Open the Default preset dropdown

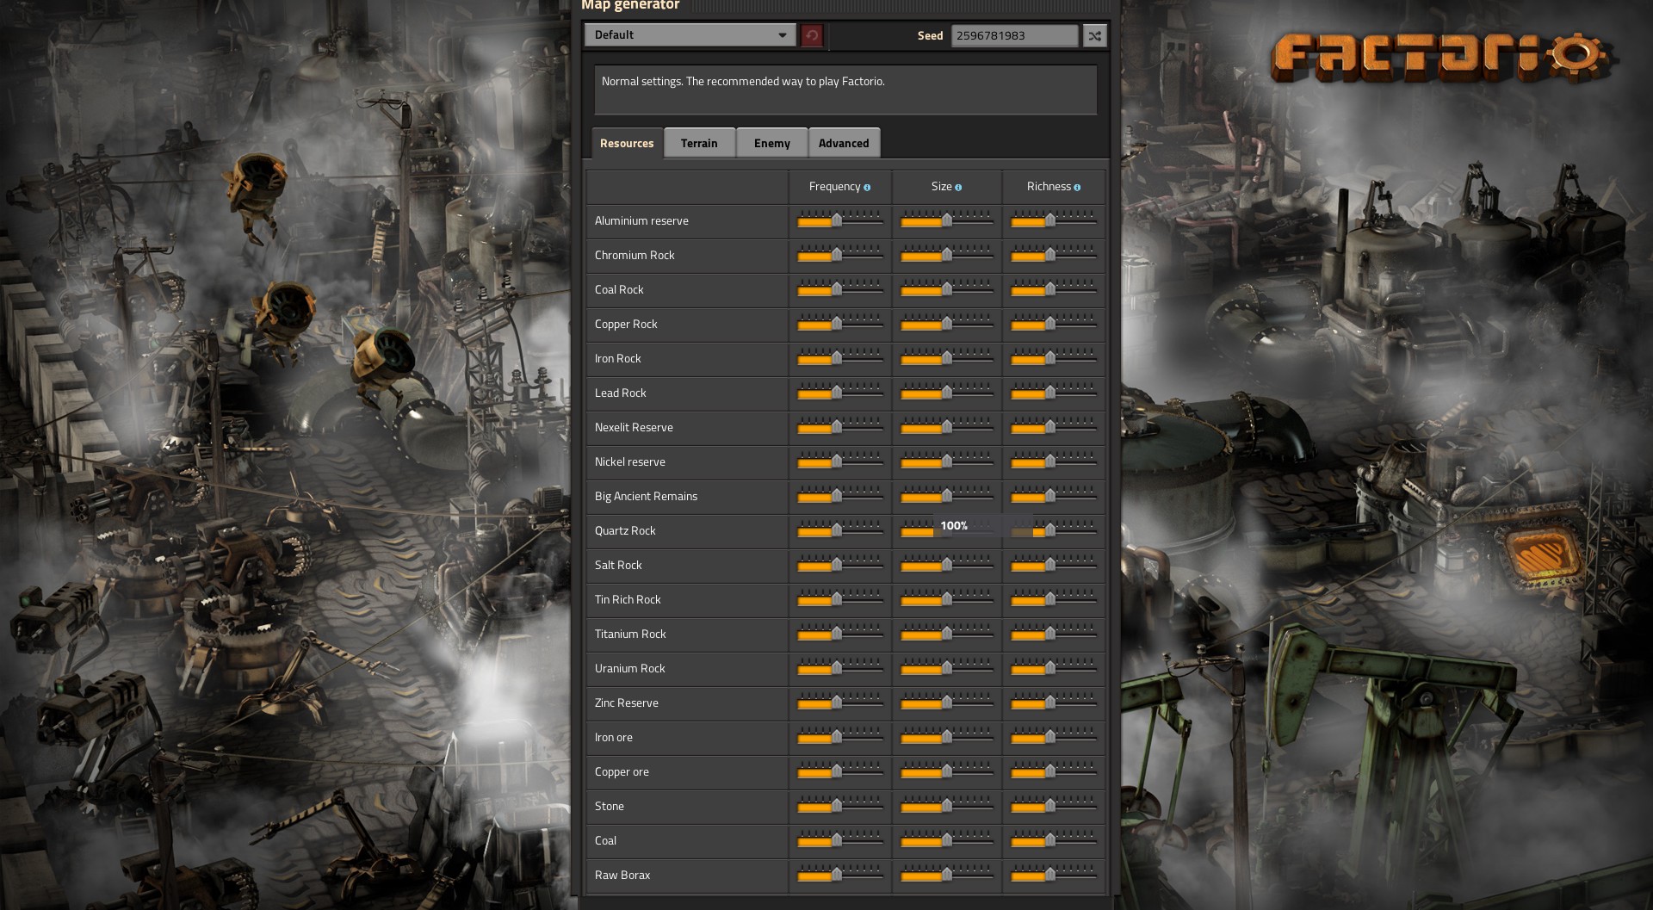coord(690,35)
